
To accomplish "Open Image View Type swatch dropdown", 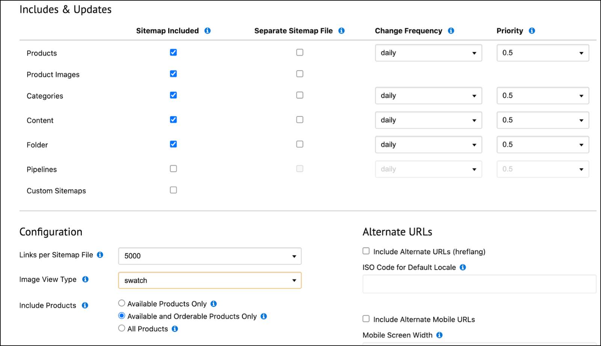I will [x=210, y=280].
